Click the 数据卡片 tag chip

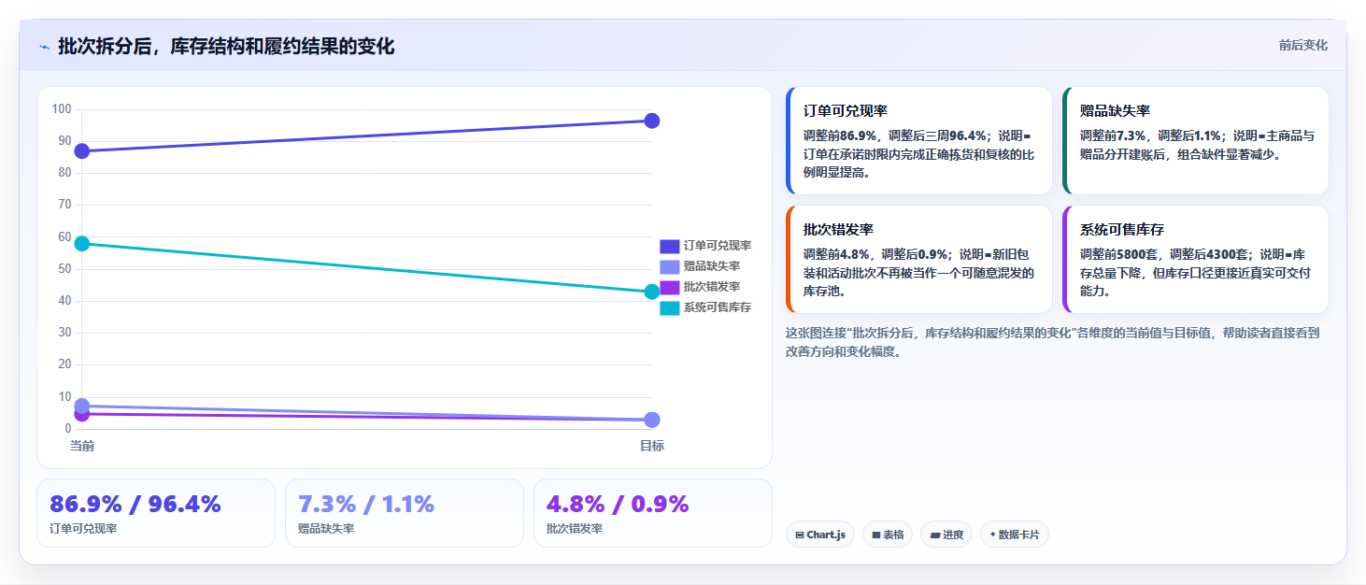1015,535
